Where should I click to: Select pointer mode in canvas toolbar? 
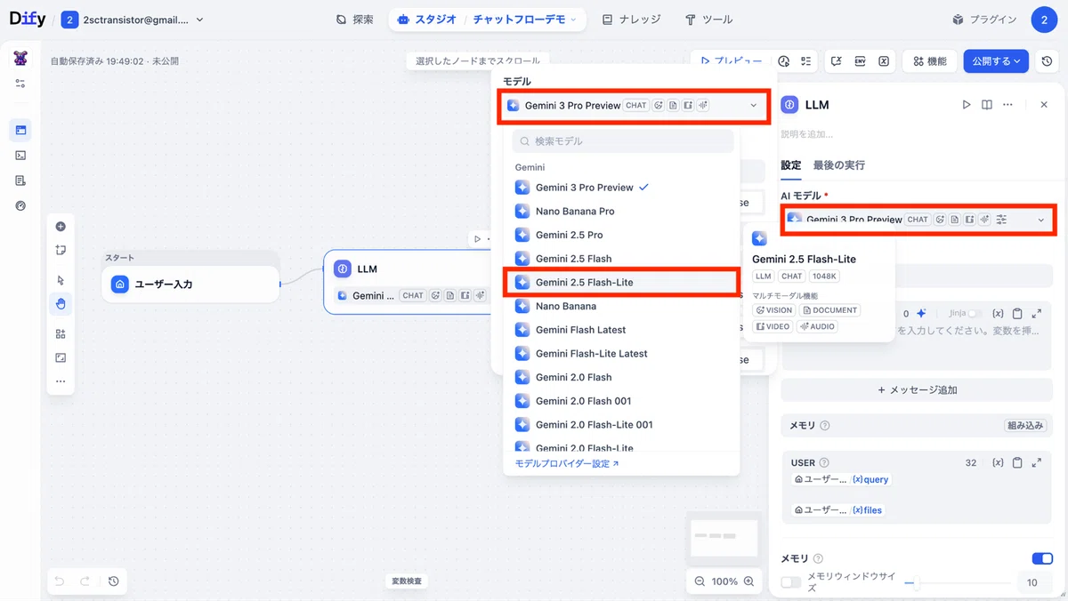(61, 280)
